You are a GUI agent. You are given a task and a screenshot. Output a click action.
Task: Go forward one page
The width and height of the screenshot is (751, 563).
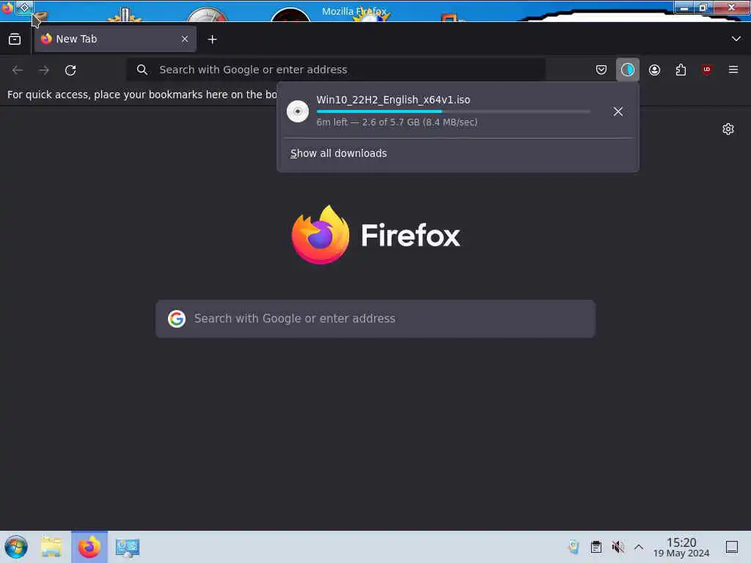coord(44,70)
